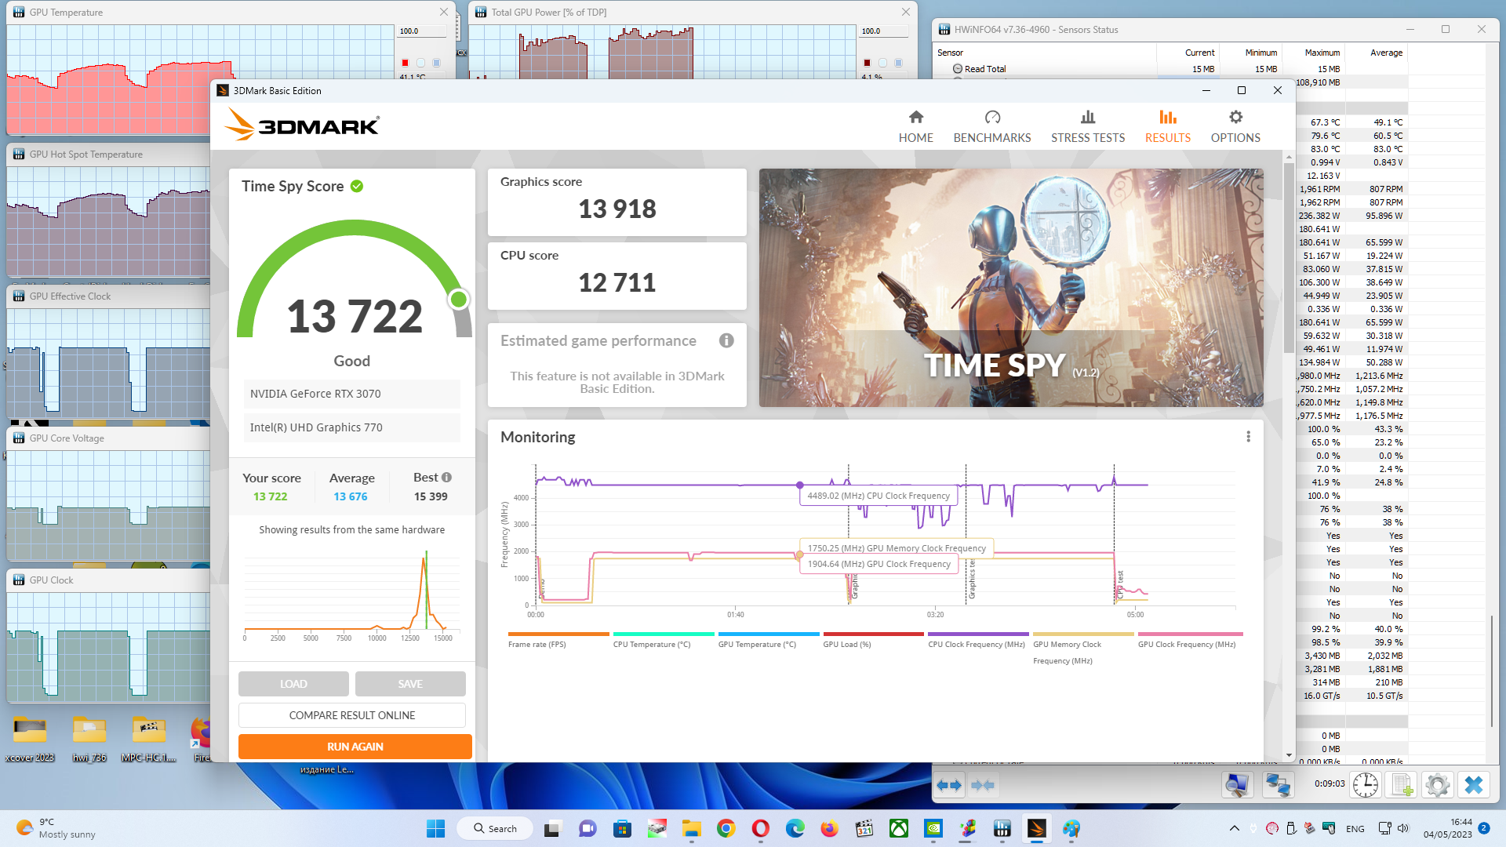The height and width of the screenshot is (847, 1506).
Task: Open HWiNFO sensor settings gear icon
Action: [x=1437, y=784]
